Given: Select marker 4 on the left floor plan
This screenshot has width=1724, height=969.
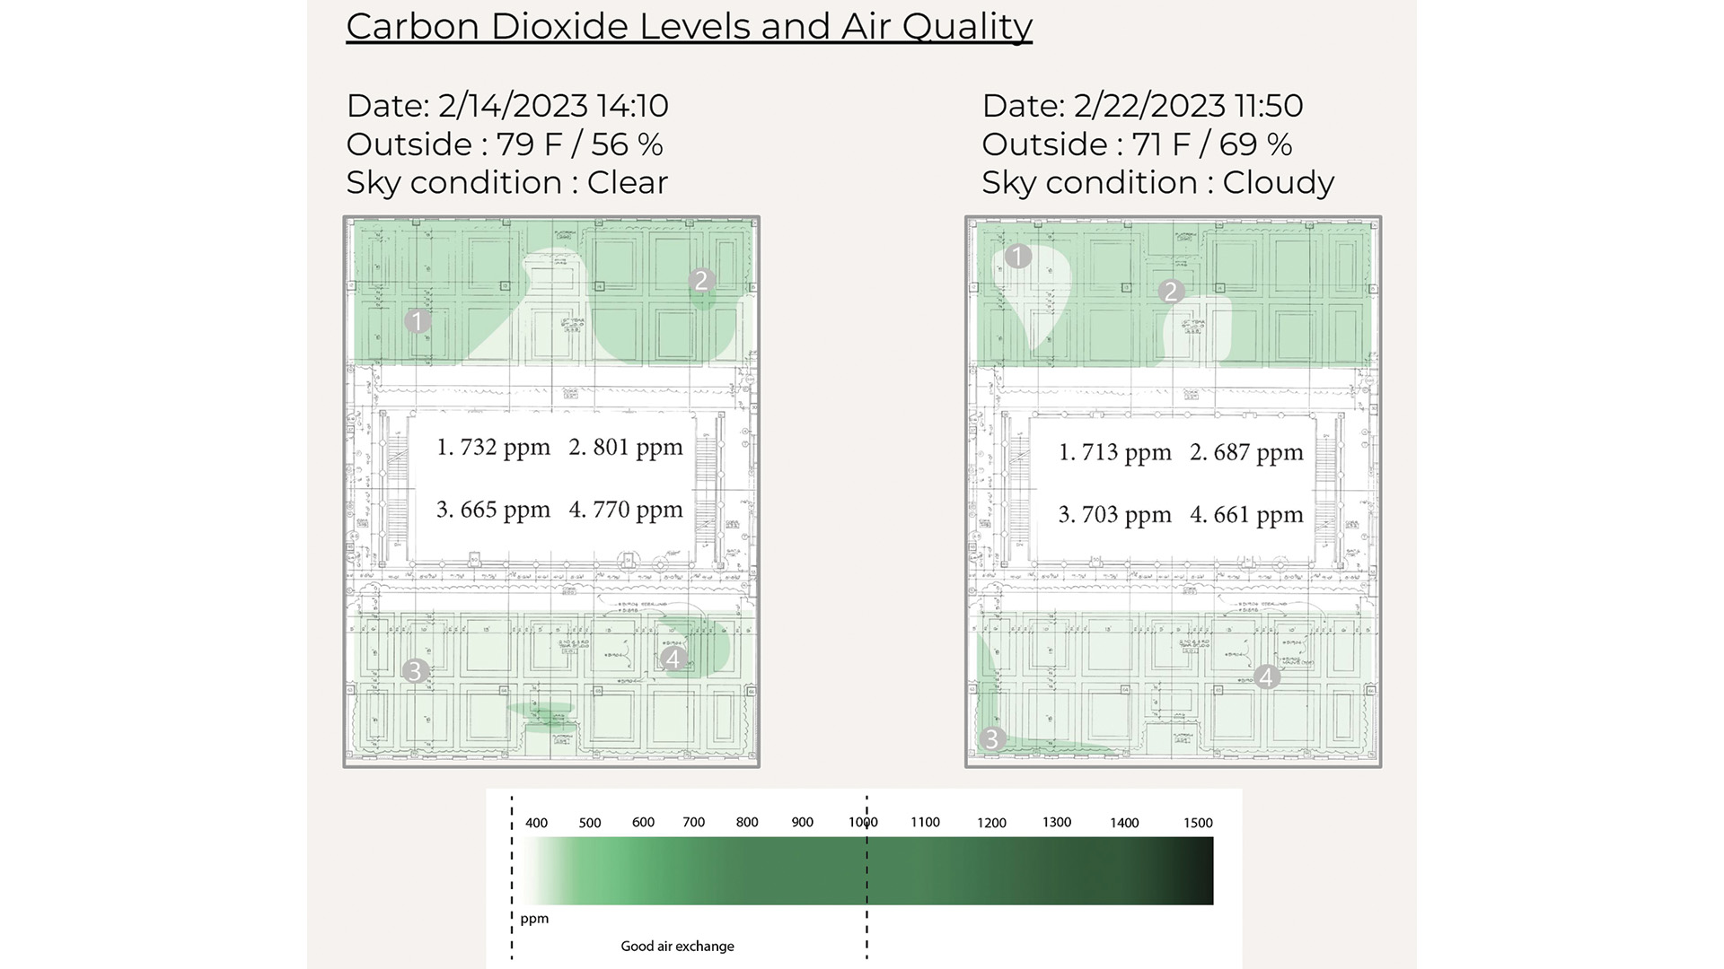Looking at the screenshot, I should (673, 659).
